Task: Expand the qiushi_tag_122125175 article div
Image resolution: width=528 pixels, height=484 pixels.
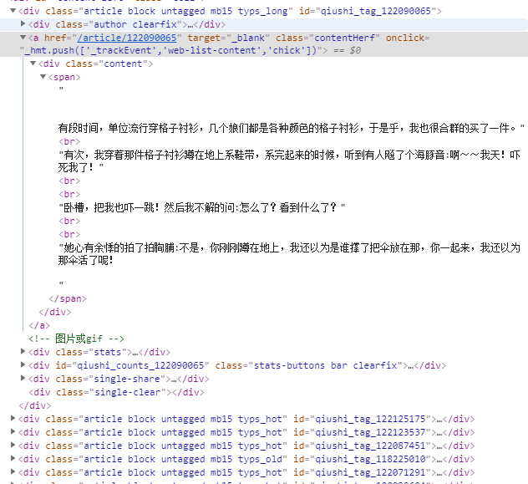Action: pyautogui.click(x=13, y=418)
